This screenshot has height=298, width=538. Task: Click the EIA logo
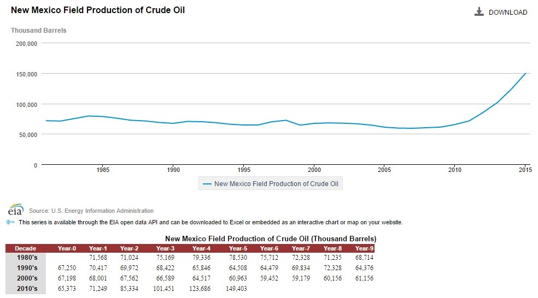pos(16,210)
